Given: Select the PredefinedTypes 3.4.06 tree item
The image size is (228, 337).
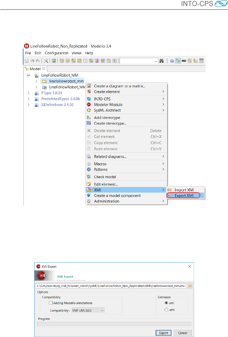Looking at the screenshot, I should [60, 99].
